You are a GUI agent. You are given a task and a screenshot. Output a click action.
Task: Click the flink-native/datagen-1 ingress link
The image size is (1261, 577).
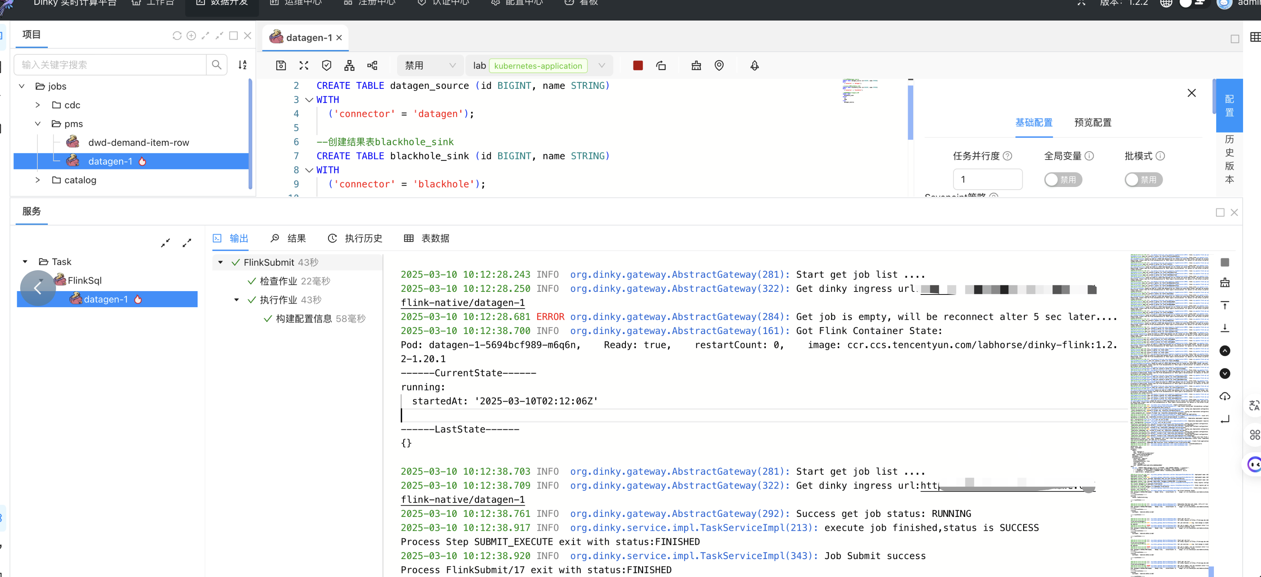pyautogui.click(x=462, y=303)
